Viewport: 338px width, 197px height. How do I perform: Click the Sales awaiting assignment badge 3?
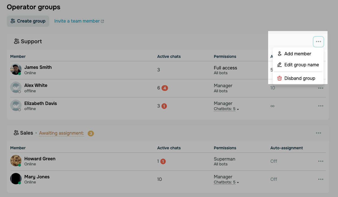tap(91, 133)
